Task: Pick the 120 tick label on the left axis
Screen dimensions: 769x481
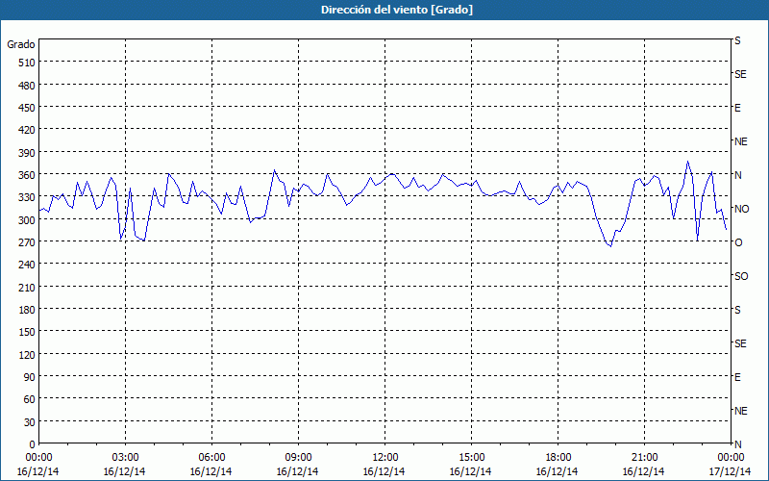Action: coord(27,355)
